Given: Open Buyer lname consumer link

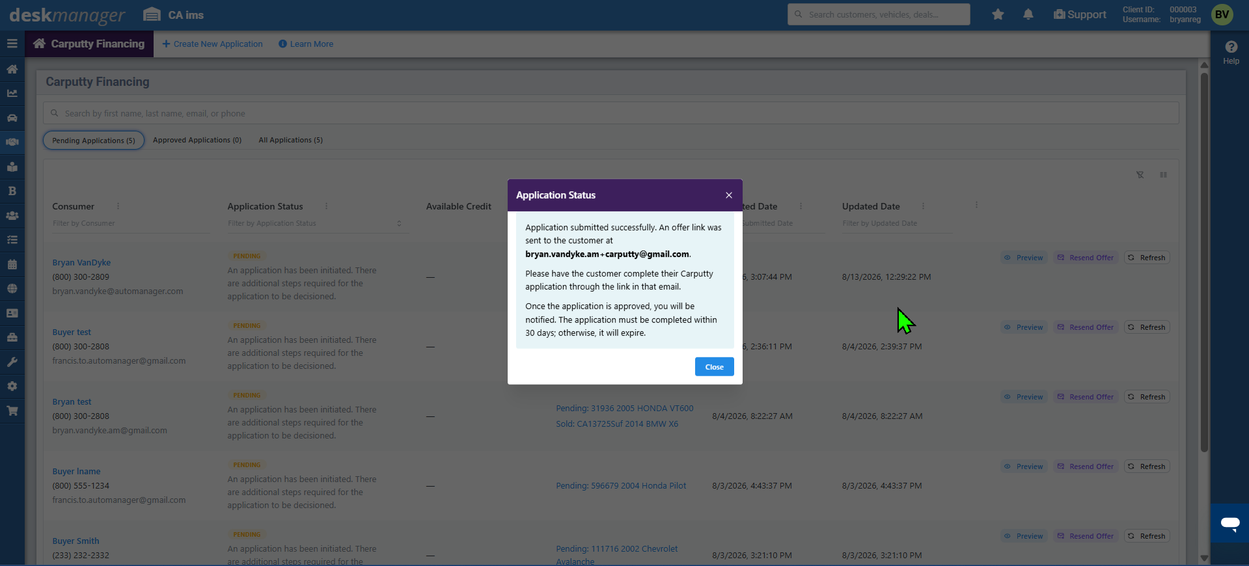Looking at the screenshot, I should (76, 472).
